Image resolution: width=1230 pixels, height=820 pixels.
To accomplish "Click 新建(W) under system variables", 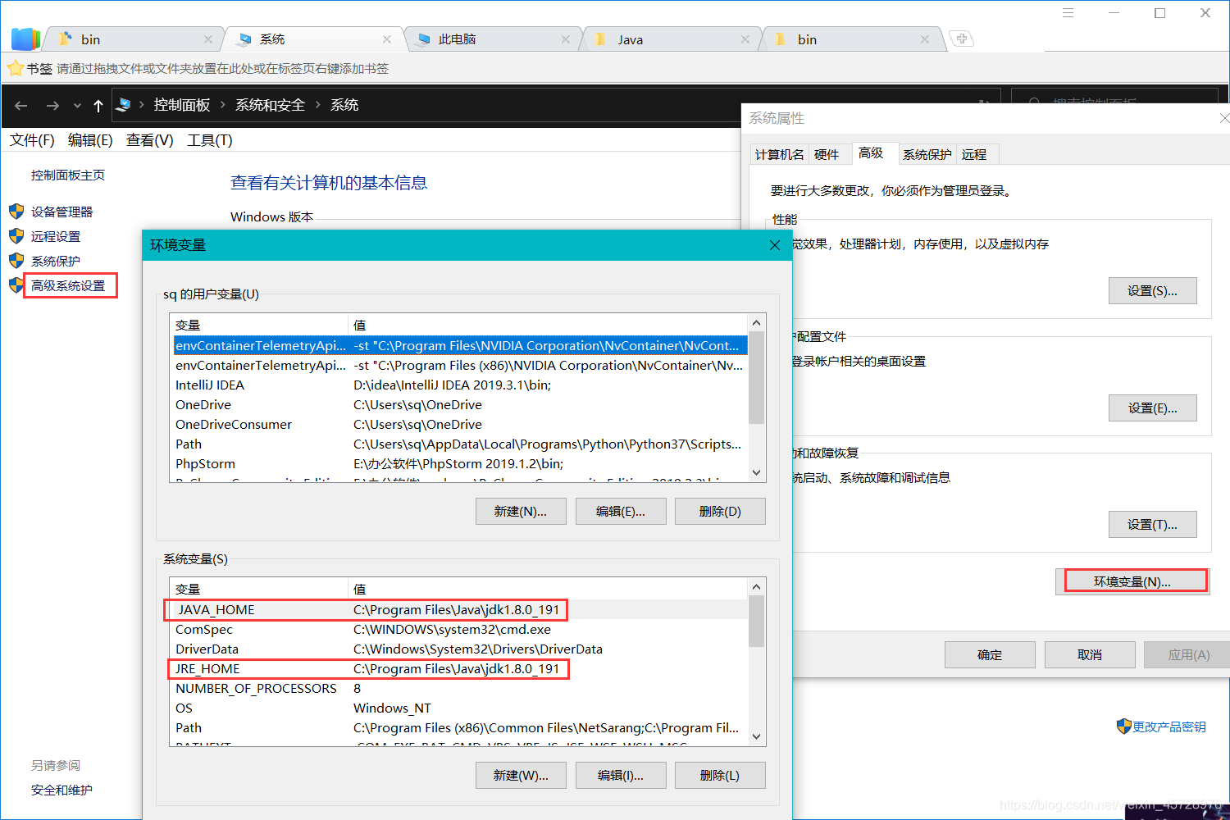I will [521, 775].
